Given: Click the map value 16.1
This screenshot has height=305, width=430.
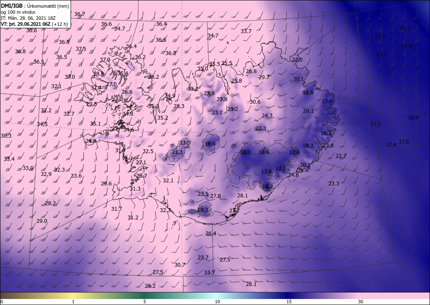Looking at the screenshot, I should click(405, 28).
